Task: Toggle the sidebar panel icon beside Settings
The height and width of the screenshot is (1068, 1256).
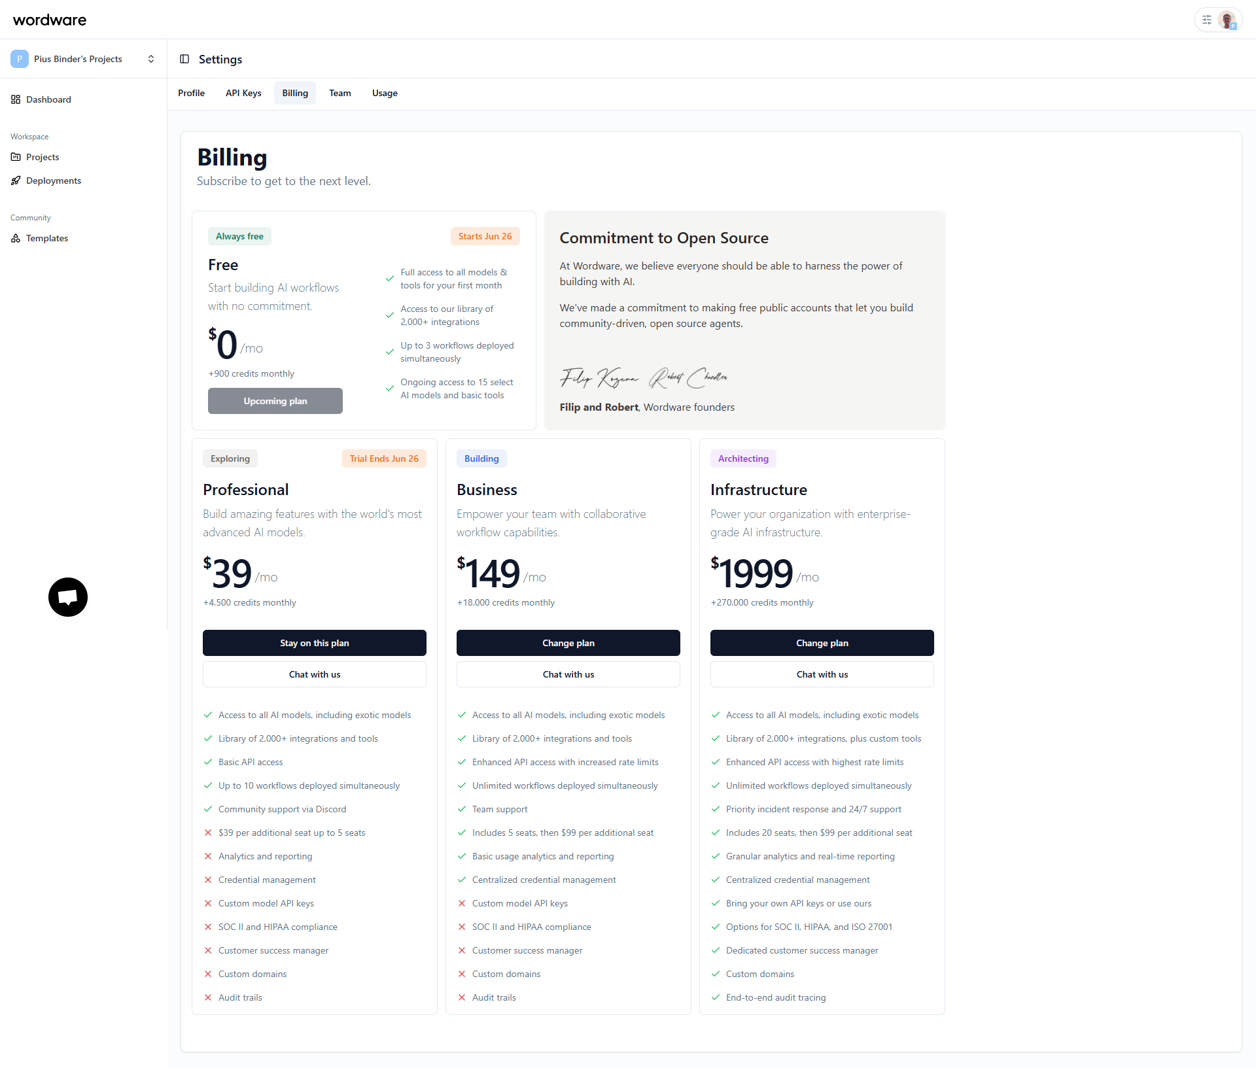Action: (x=184, y=59)
